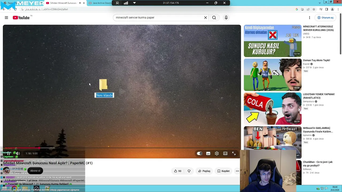
Task: Visit the UMOQ channel name
Action: 306,34
